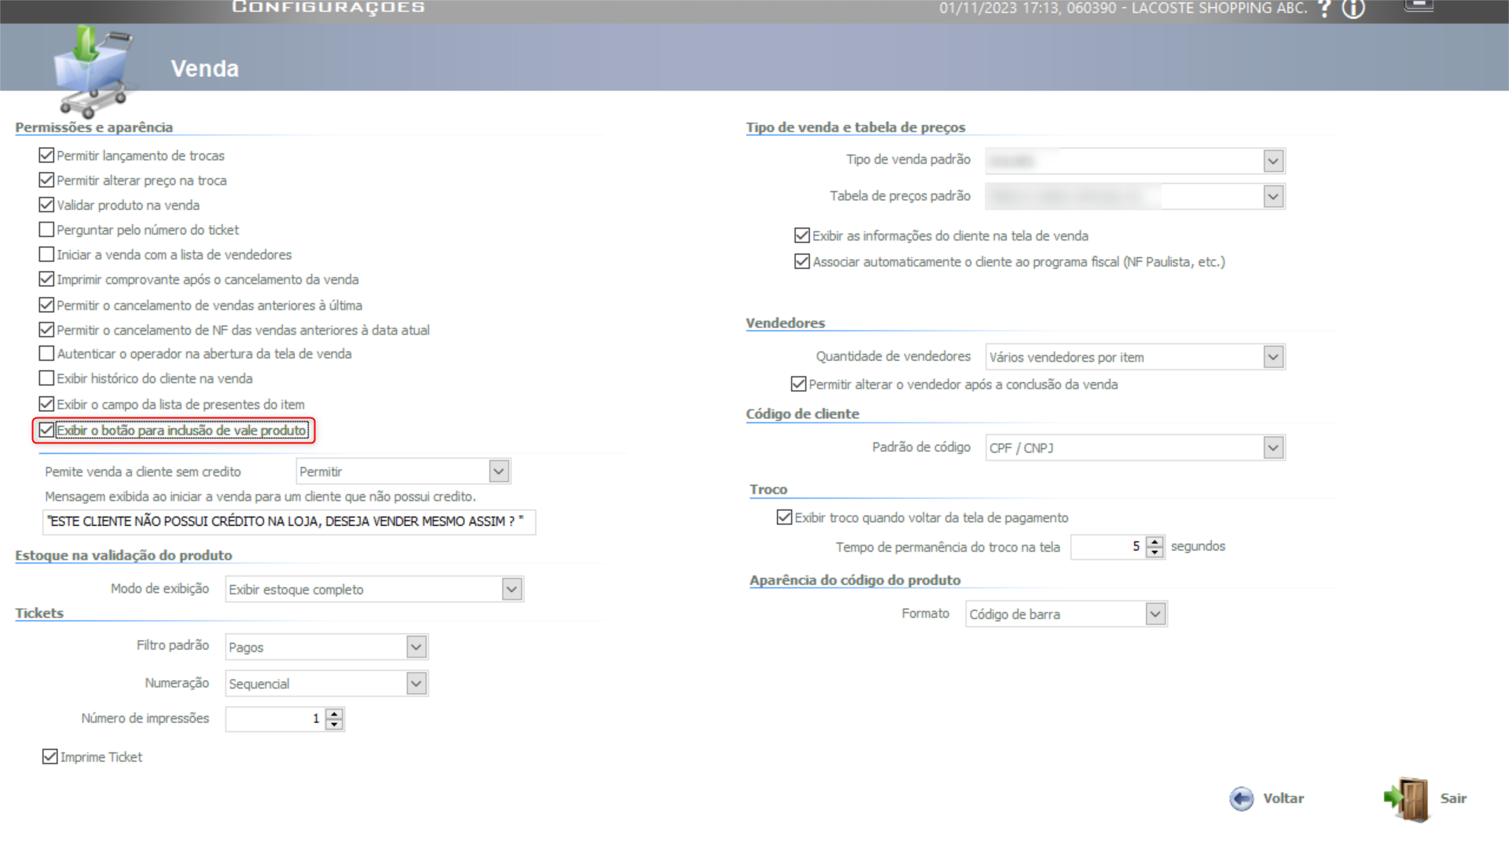Viewport: 1509px width, 849px height.
Task: Enable Perguntar pelo número do ticket
Action: pos(46,230)
